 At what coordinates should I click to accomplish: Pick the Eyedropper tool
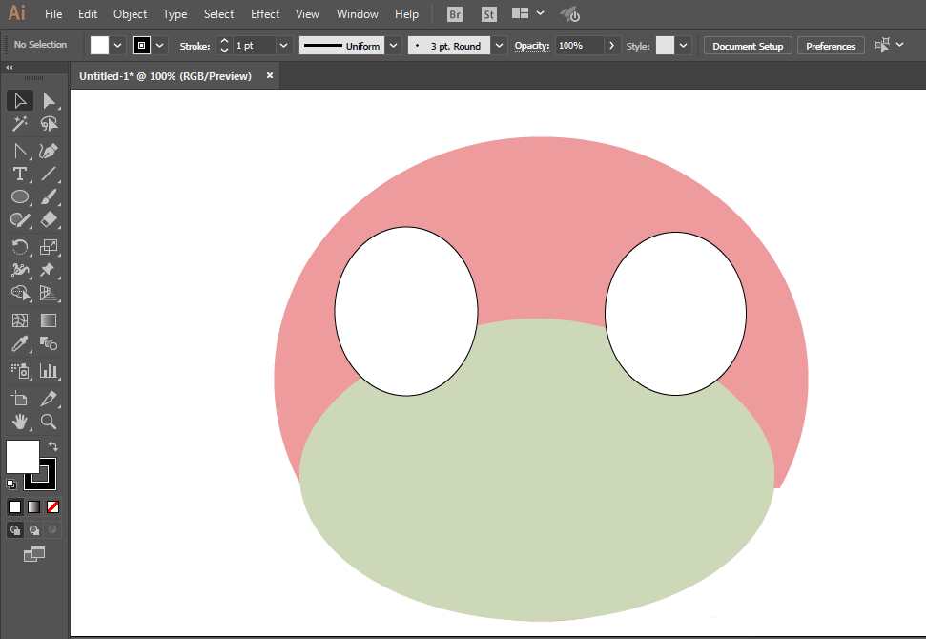click(x=19, y=344)
